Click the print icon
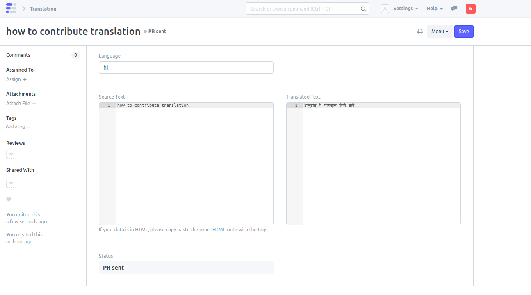 tap(420, 32)
